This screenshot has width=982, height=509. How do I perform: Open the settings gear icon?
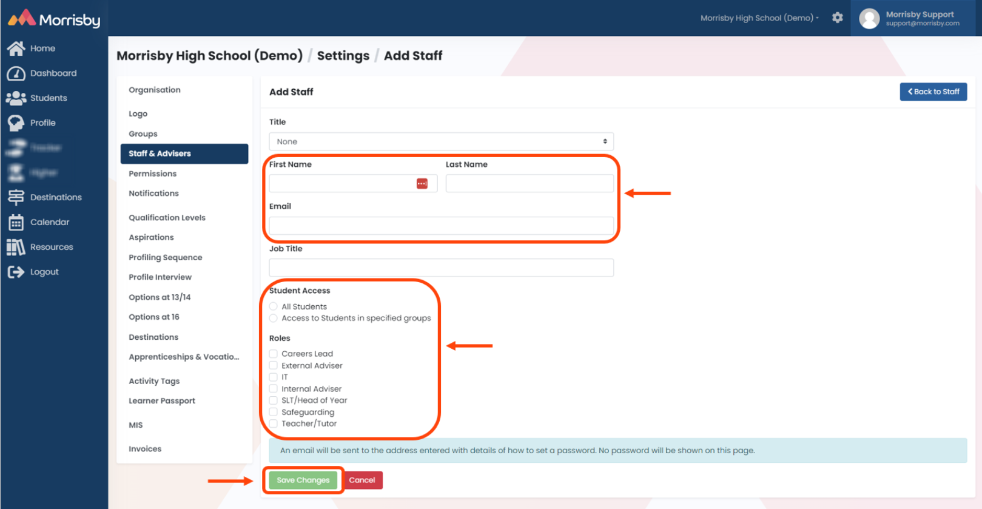838,18
